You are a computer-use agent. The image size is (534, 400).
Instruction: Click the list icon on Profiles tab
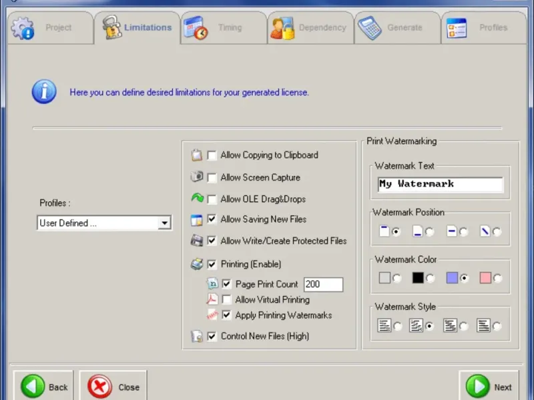click(x=457, y=28)
